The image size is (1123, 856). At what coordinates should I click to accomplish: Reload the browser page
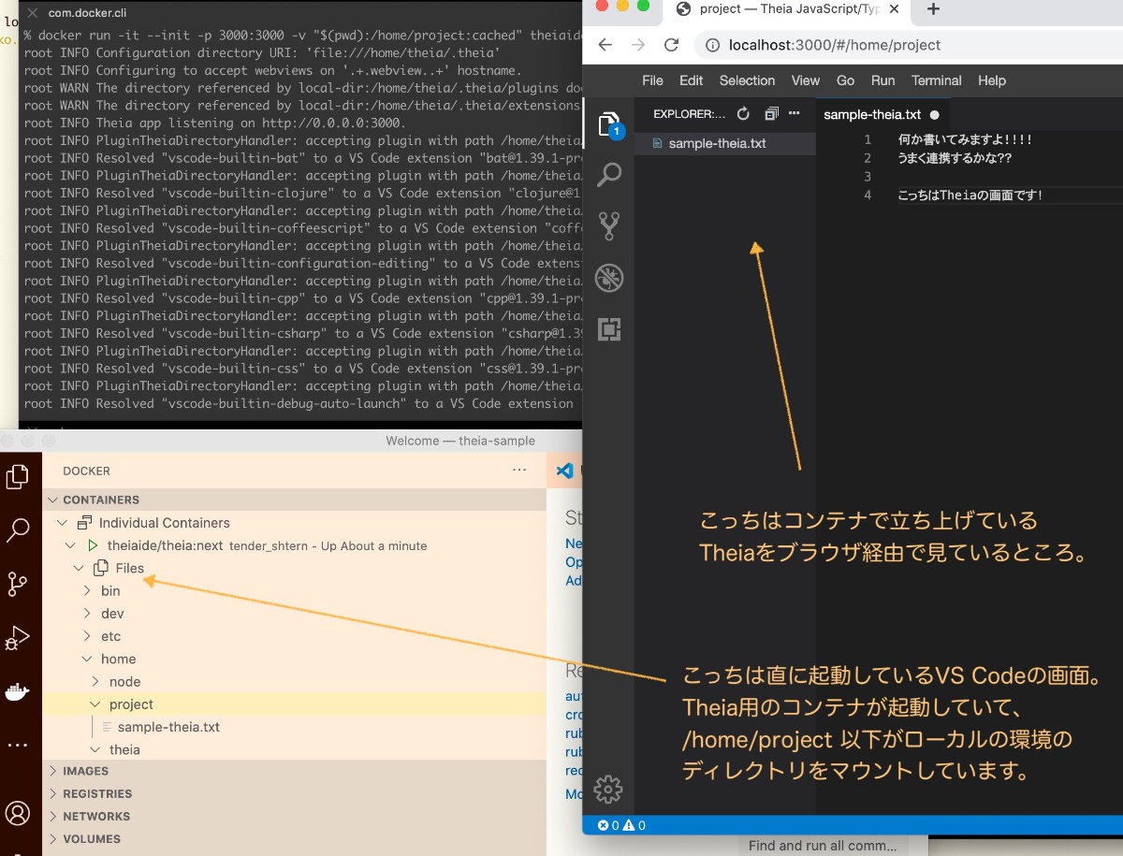point(671,45)
